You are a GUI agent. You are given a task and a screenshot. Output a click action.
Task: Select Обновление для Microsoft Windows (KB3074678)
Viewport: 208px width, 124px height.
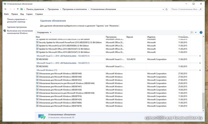click(60, 106)
